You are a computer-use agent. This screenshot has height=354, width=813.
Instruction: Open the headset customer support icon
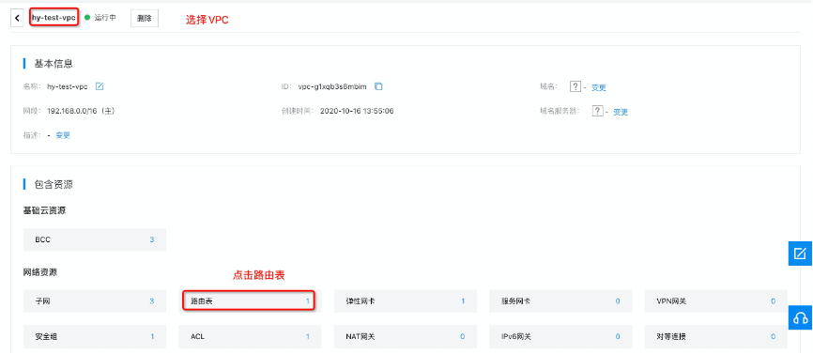pos(800,317)
